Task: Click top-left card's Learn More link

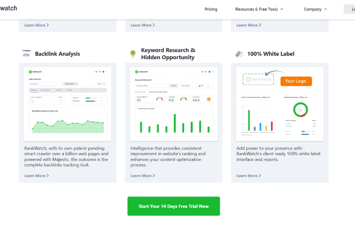Action: click(36, 25)
